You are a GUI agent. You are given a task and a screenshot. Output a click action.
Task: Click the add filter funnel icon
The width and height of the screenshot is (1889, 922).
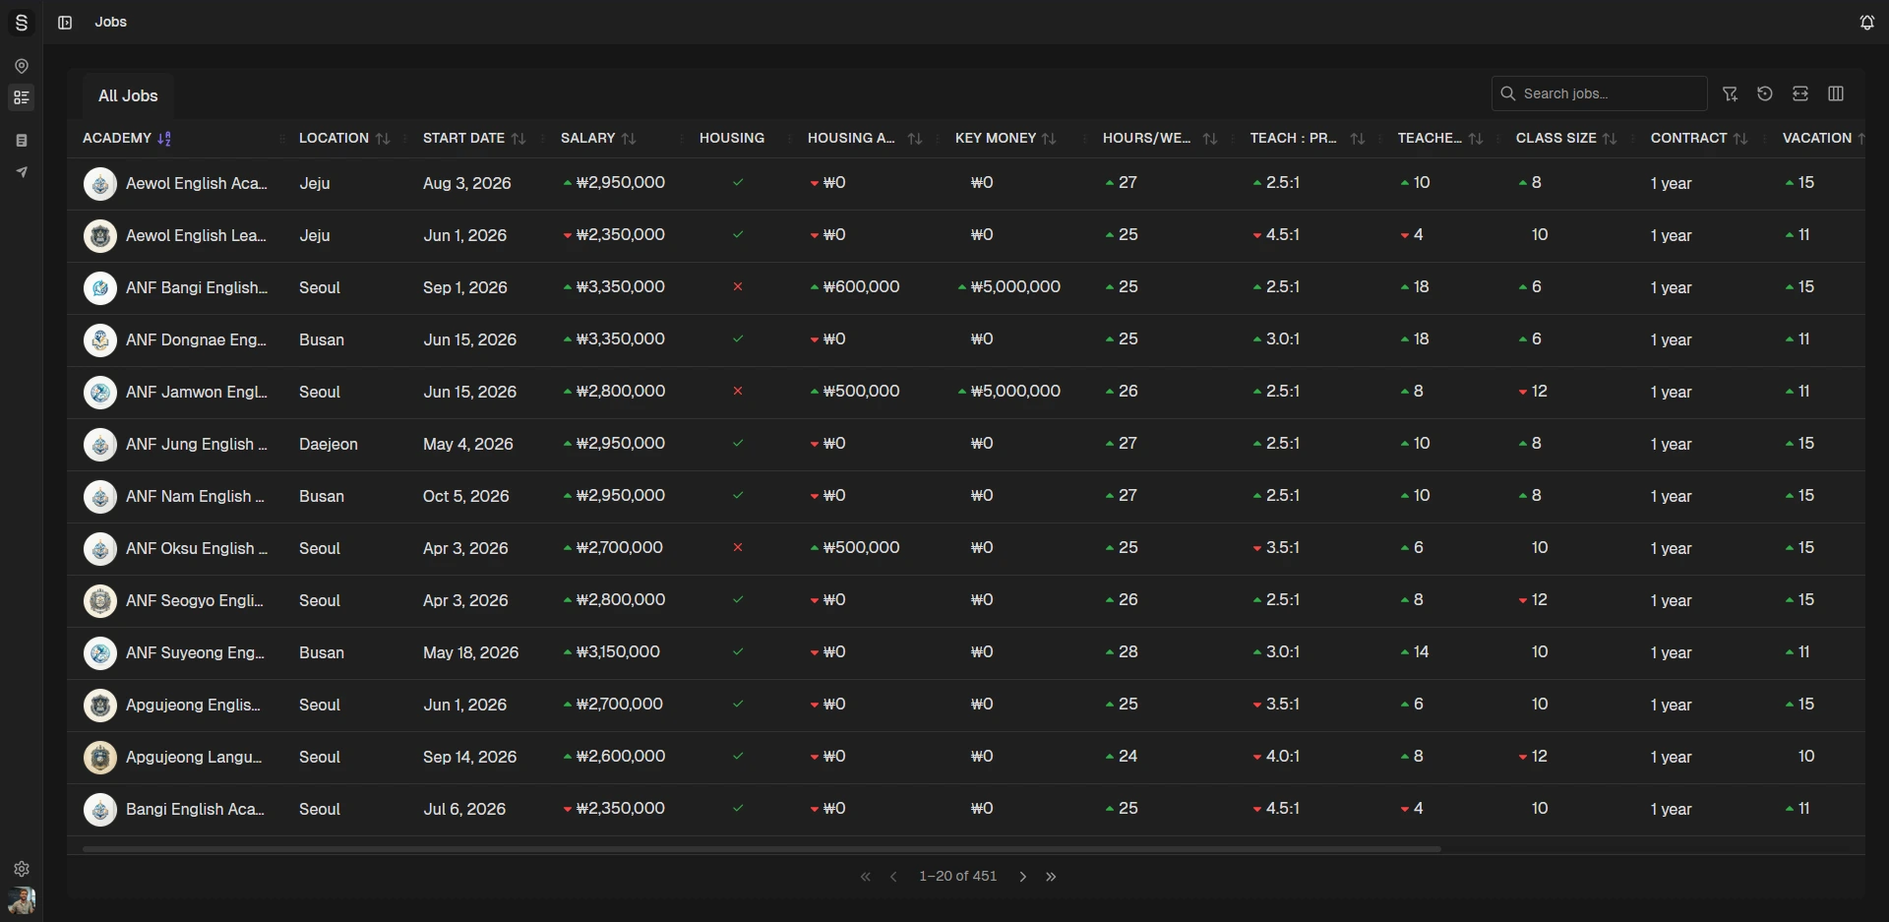pyautogui.click(x=1730, y=93)
